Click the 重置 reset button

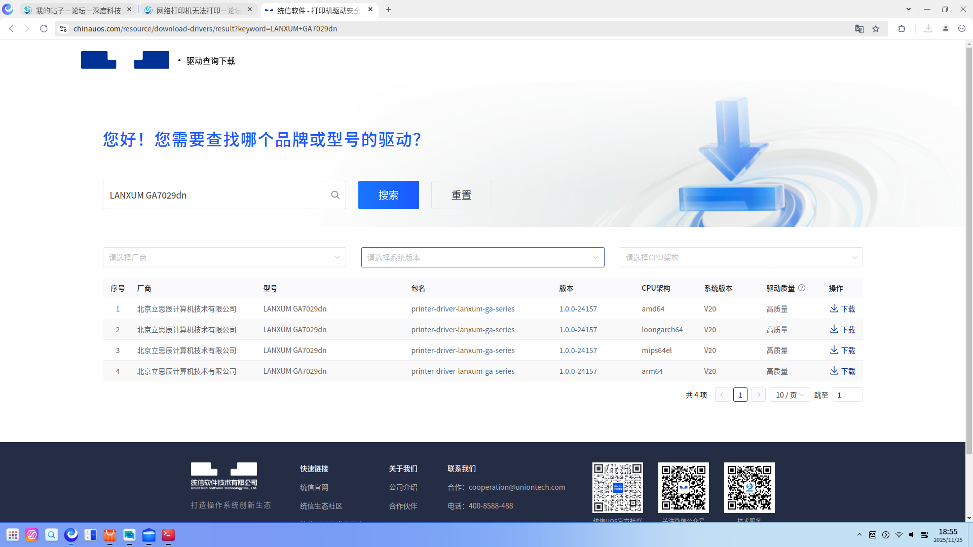(x=462, y=195)
